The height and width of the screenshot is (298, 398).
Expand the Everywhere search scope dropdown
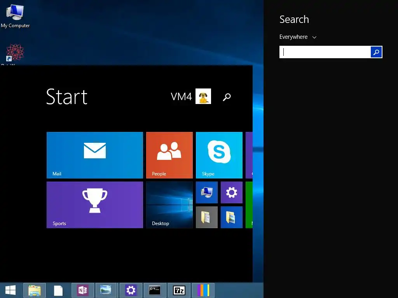tap(298, 37)
